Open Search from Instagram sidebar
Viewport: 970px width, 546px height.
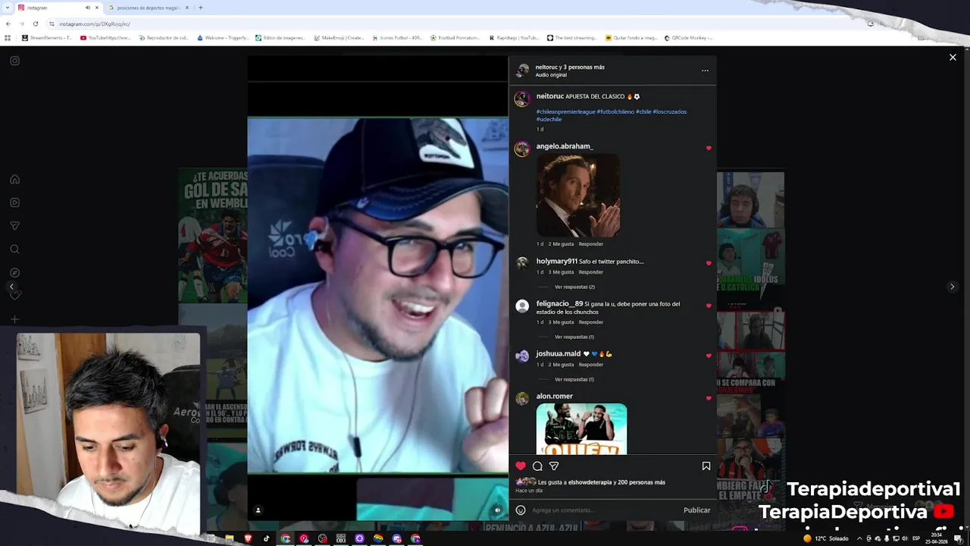point(14,249)
